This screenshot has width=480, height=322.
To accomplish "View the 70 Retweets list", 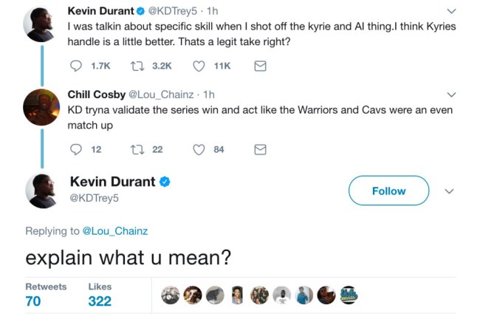I will 33,301.
